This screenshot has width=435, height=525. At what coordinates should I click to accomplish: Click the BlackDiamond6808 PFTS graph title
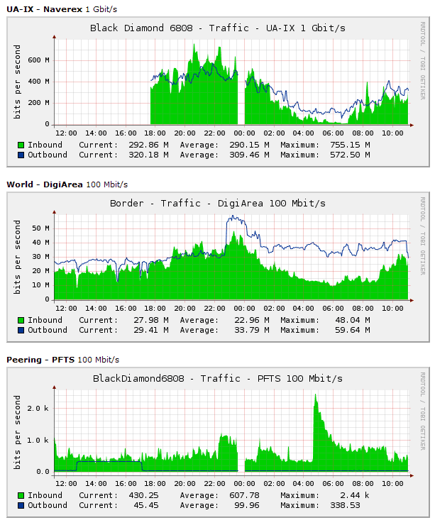click(x=217, y=378)
